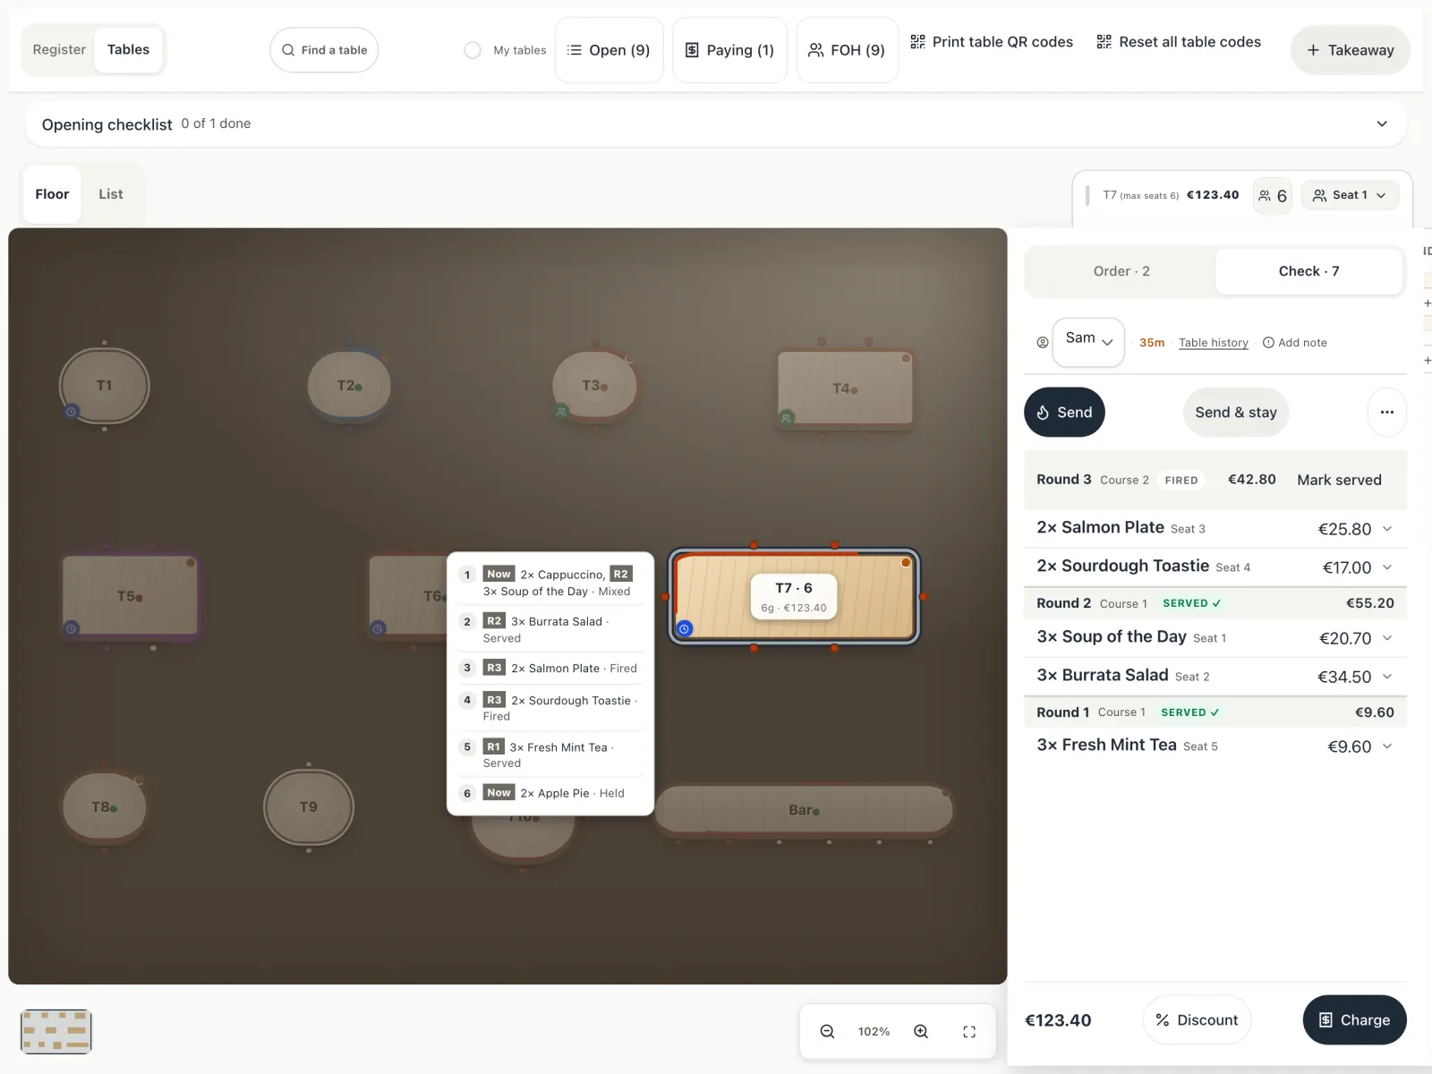Viewport: 1432px width, 1074px height.
Task: Select table T9 on the floor
Action: click(x=309, y=807)
